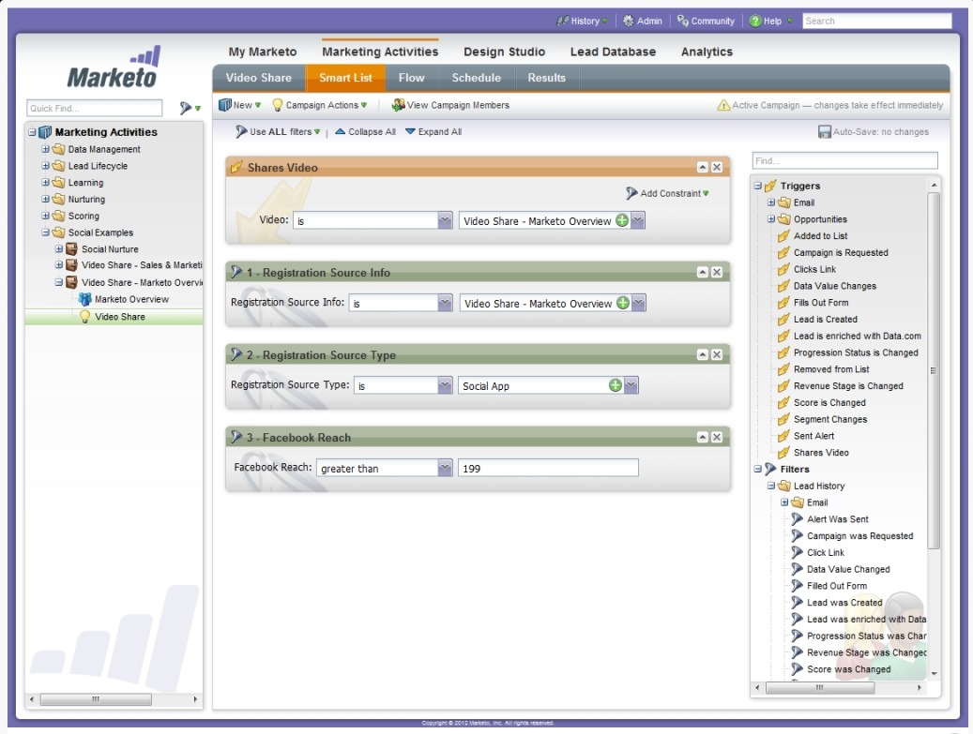Toggle the Use ALL filters option
The height and width of the screenshot is (734, 973).
click(279, 132)
